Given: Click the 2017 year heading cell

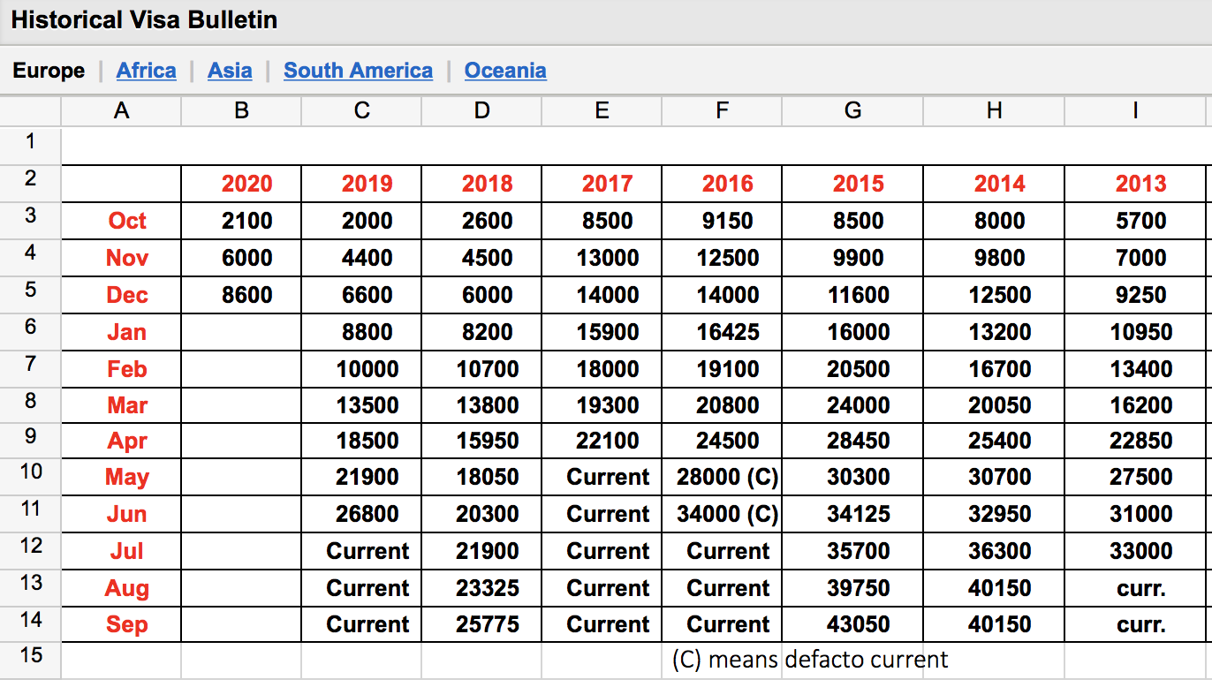Looking at the screenshot, I should tap(602, 184).
